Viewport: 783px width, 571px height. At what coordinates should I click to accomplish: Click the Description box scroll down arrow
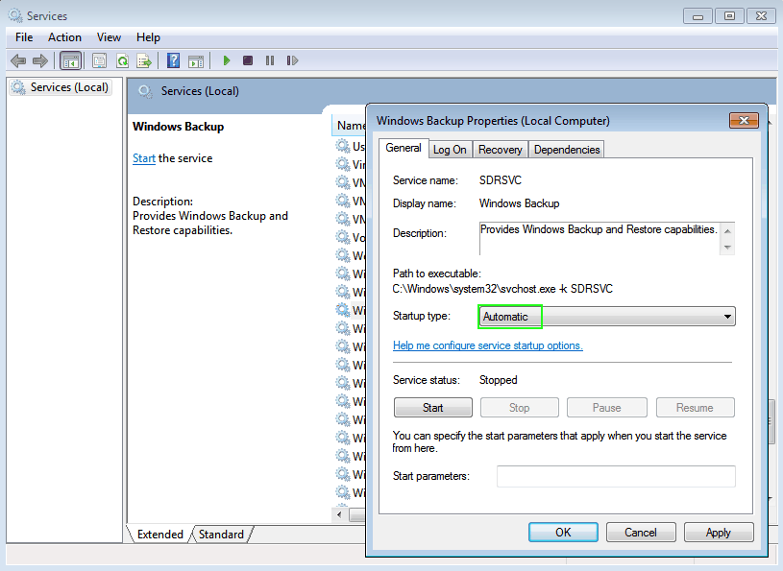pos(727,248)
